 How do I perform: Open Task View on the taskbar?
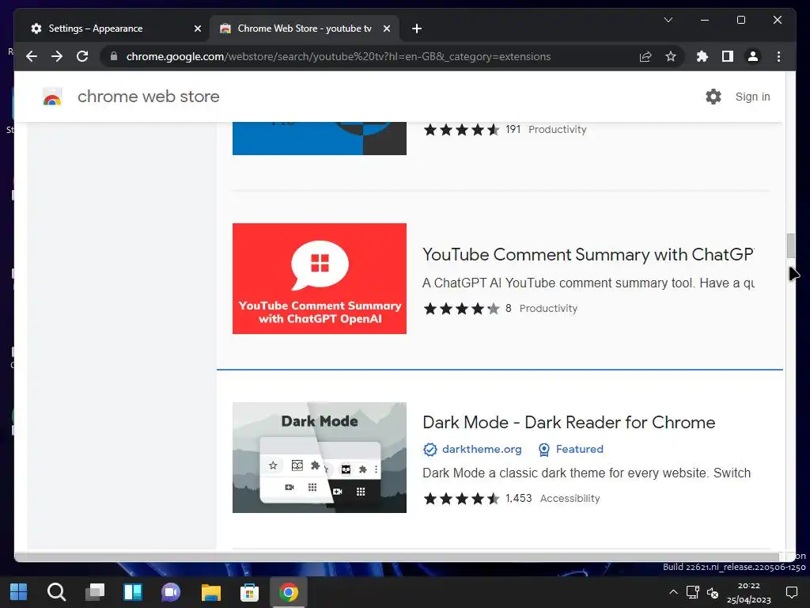(95, 592)
